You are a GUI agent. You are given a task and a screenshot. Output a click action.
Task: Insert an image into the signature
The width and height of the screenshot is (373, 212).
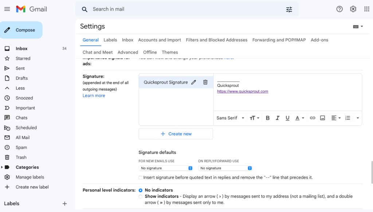322,118
